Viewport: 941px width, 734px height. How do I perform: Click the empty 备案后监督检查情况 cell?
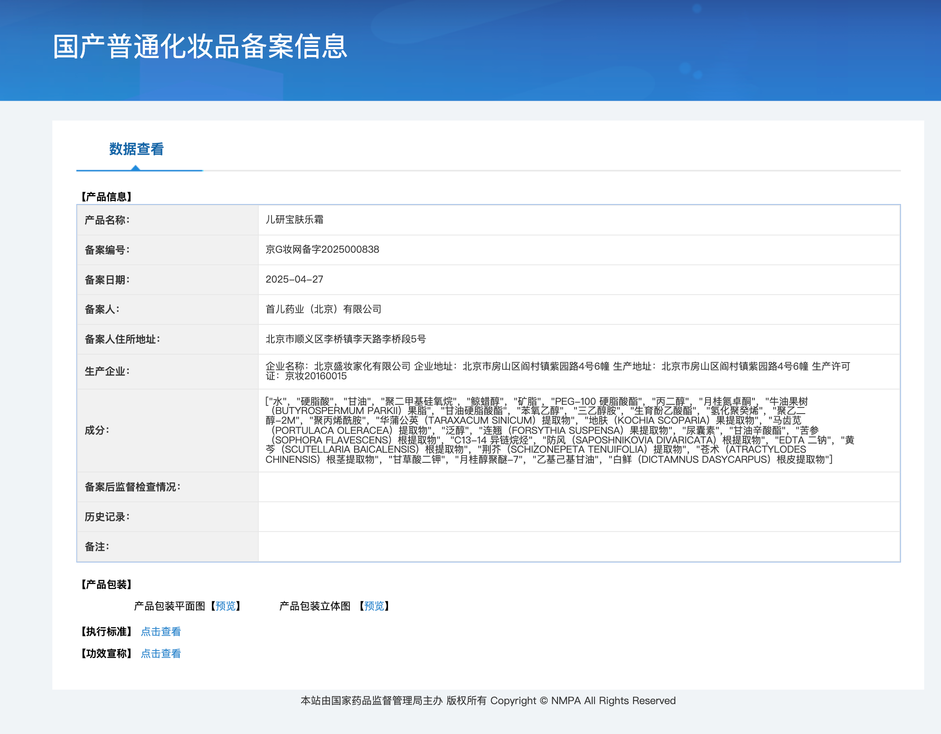[x=578, y=487]
